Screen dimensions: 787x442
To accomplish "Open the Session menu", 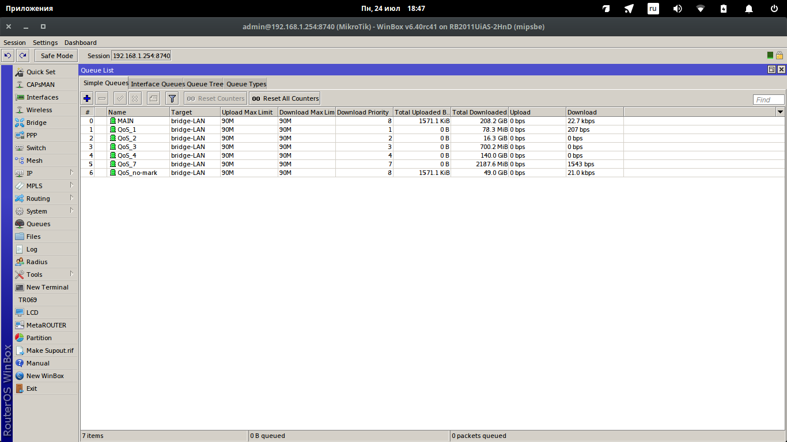I will tap(14, 43).
